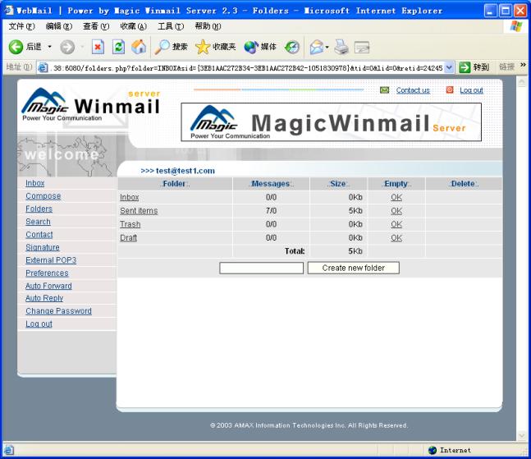The height and width of the screenshot is (459, 531).
Task: Open the Search pane in toolbar
Action: tap(172, 47)
